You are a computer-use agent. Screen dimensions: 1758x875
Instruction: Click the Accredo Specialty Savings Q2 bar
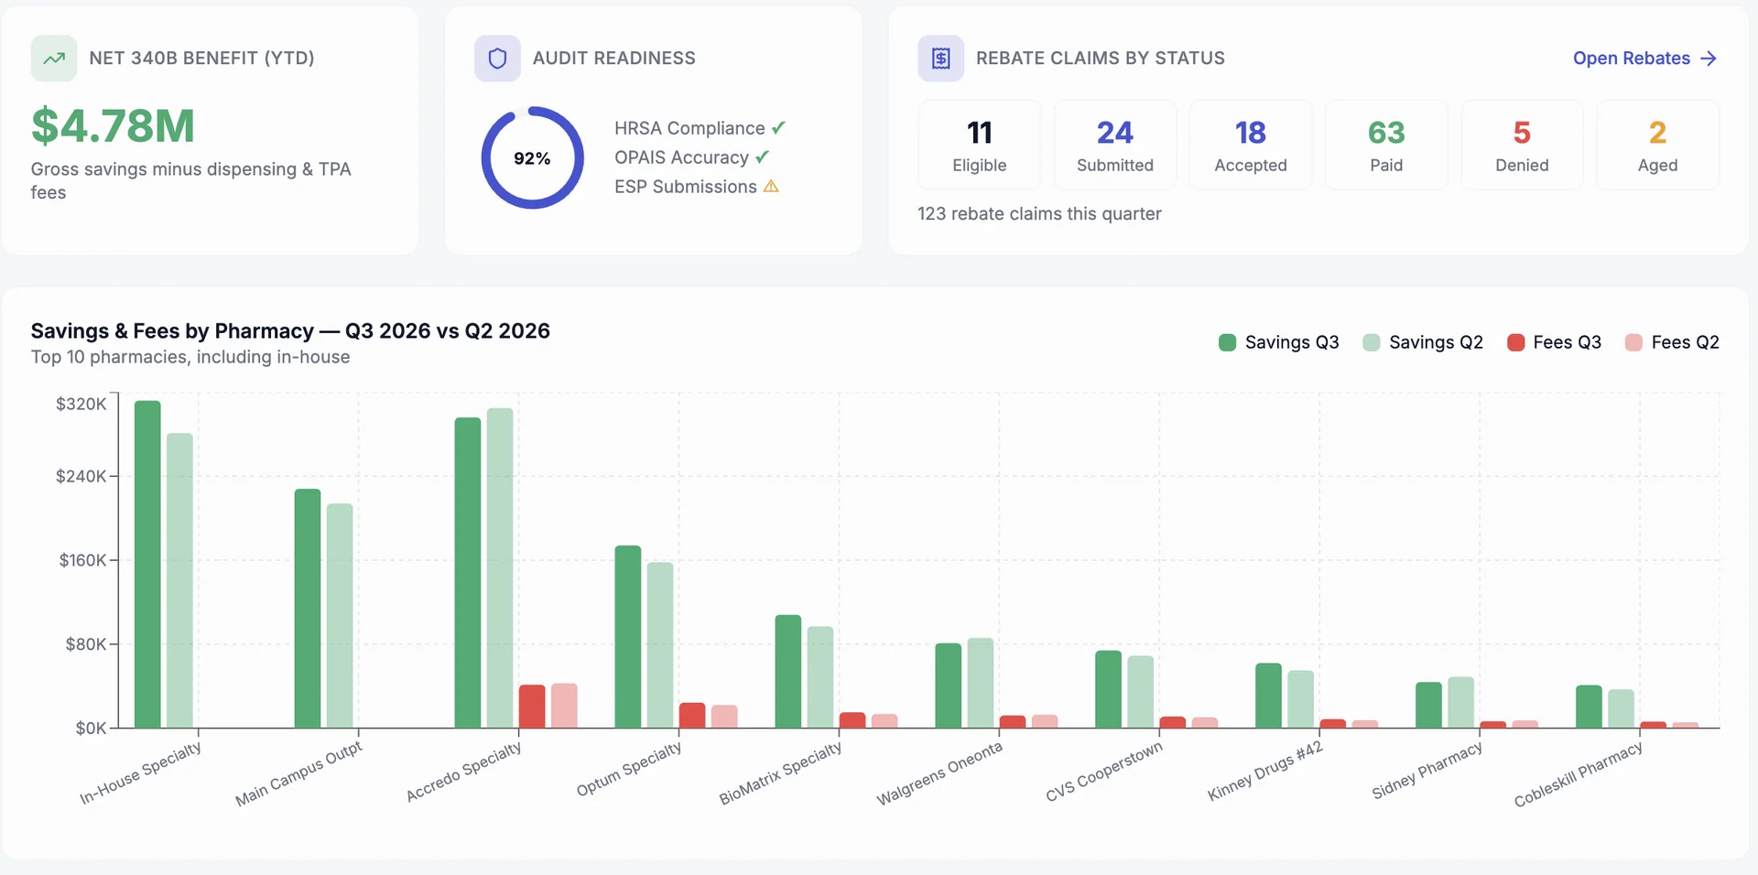click(x=500, y=567)
